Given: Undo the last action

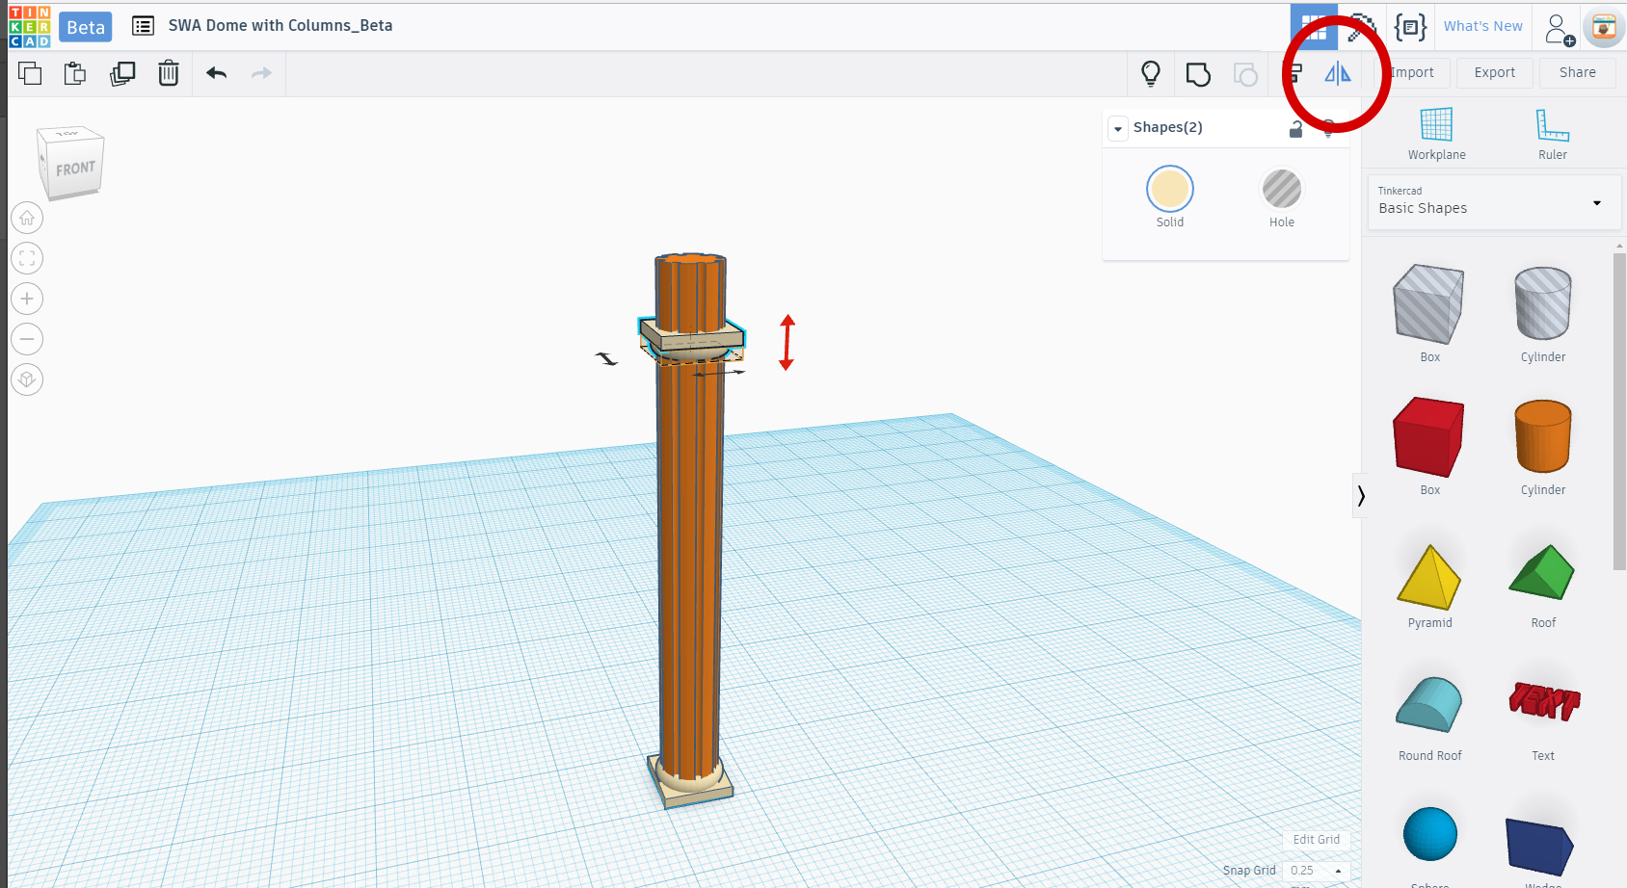Looking at the screenshot, I should (216, 73).
